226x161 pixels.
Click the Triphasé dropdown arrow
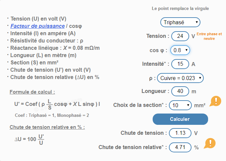tap(197, 22)
